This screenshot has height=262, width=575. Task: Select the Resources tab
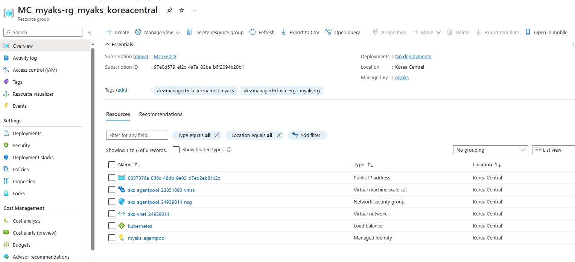(x=118, y=114)
